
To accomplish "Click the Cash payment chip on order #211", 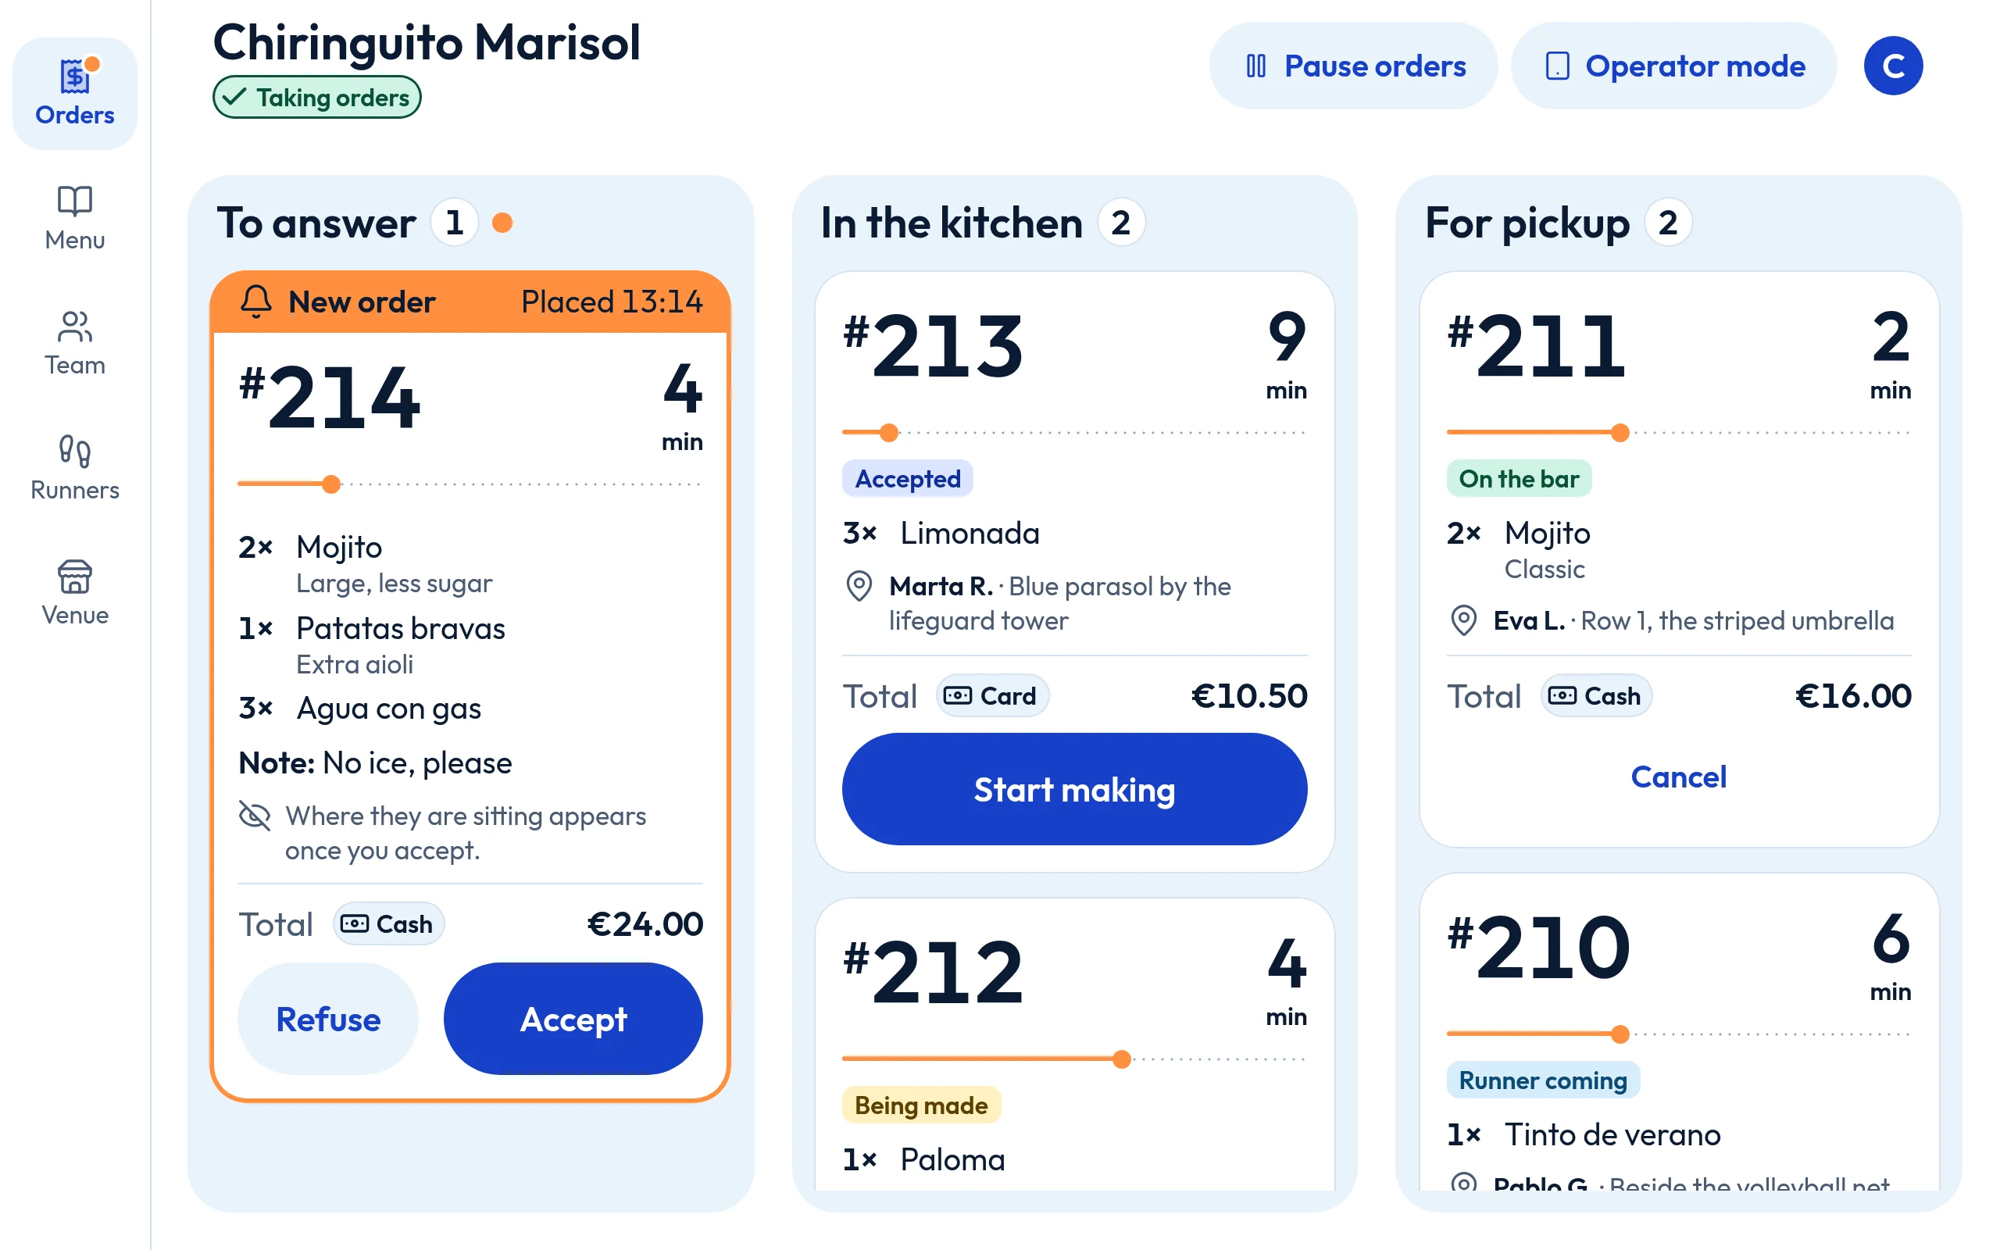I will 1596,695.
